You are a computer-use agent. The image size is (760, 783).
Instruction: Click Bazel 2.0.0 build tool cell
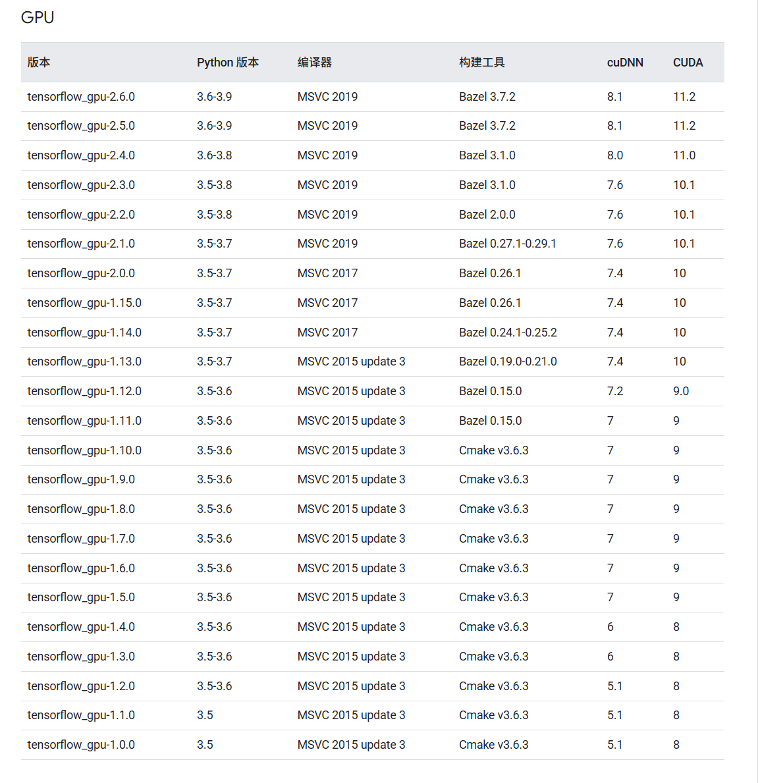487,214
